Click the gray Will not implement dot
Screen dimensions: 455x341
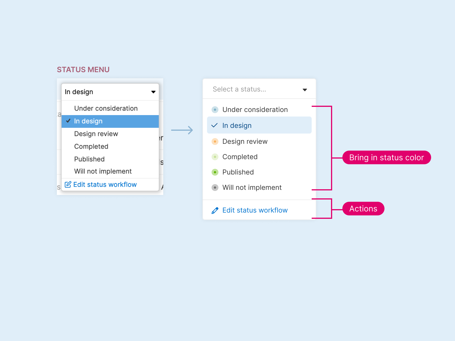pos(215,188)
